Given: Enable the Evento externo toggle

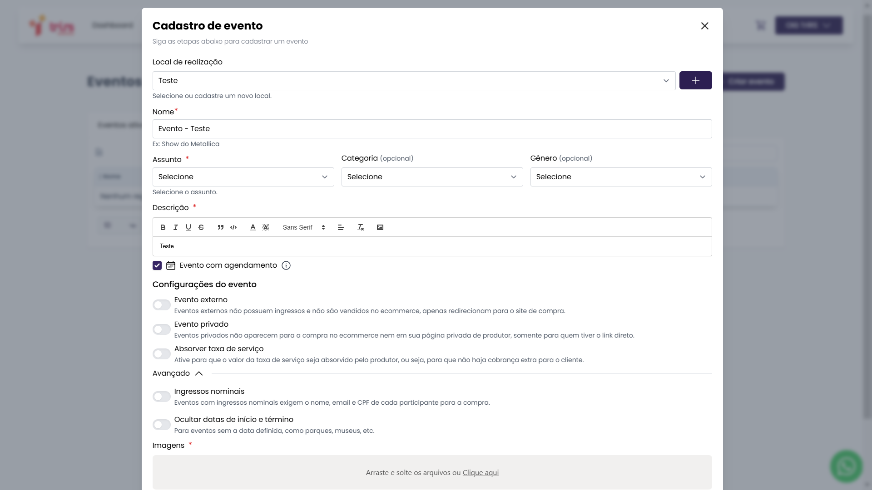Looking at the screenshot, I should point(162,305).
